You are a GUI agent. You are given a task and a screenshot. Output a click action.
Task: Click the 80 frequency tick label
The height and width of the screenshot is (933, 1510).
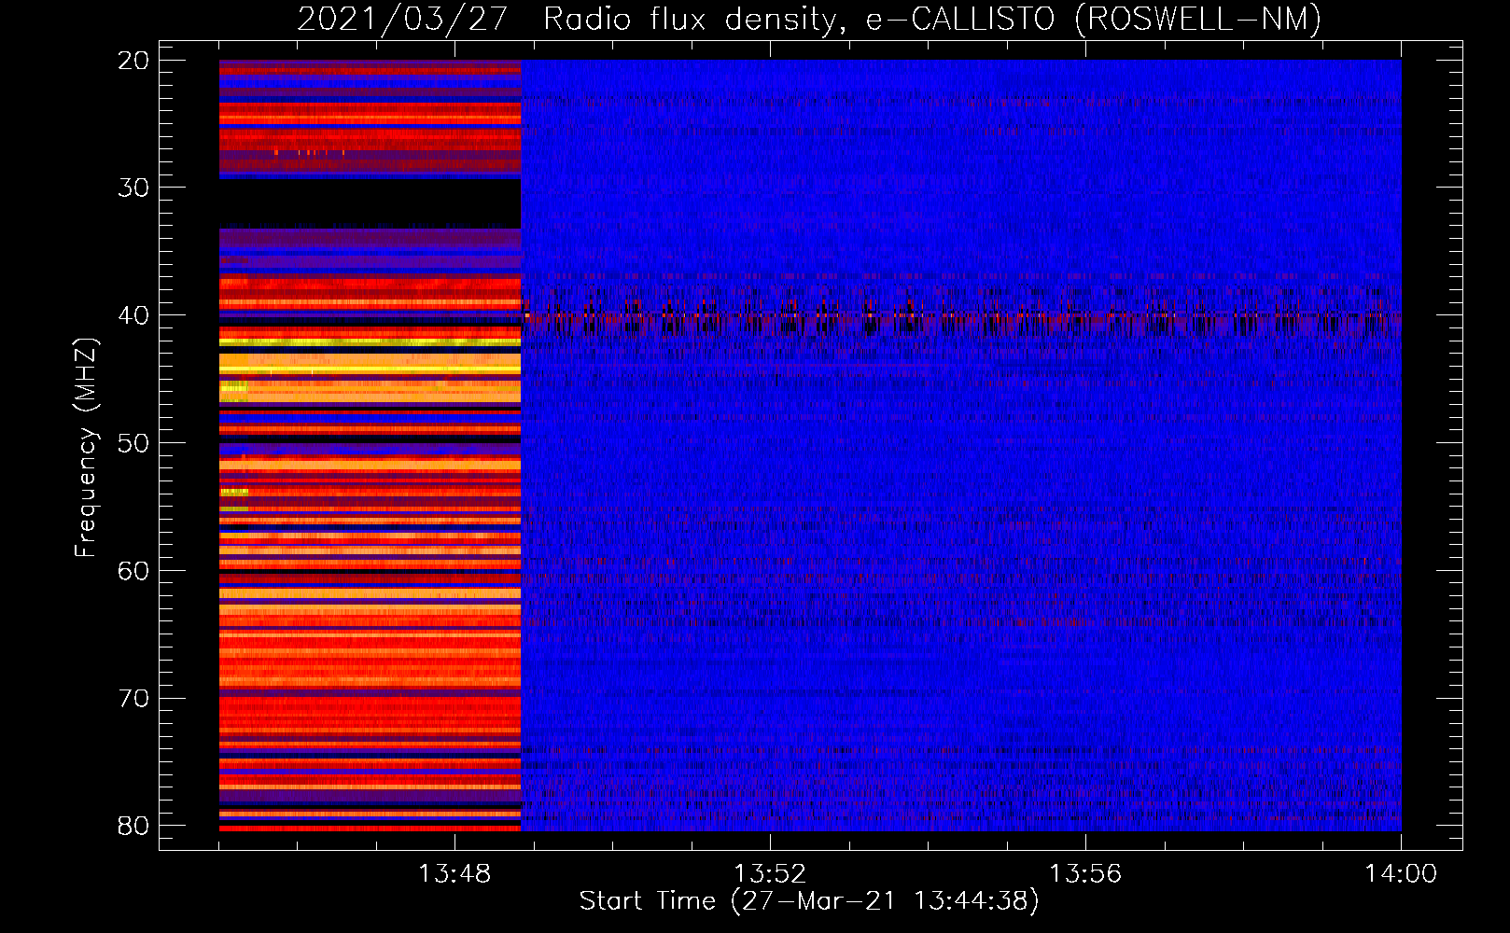tap(133, 826)
